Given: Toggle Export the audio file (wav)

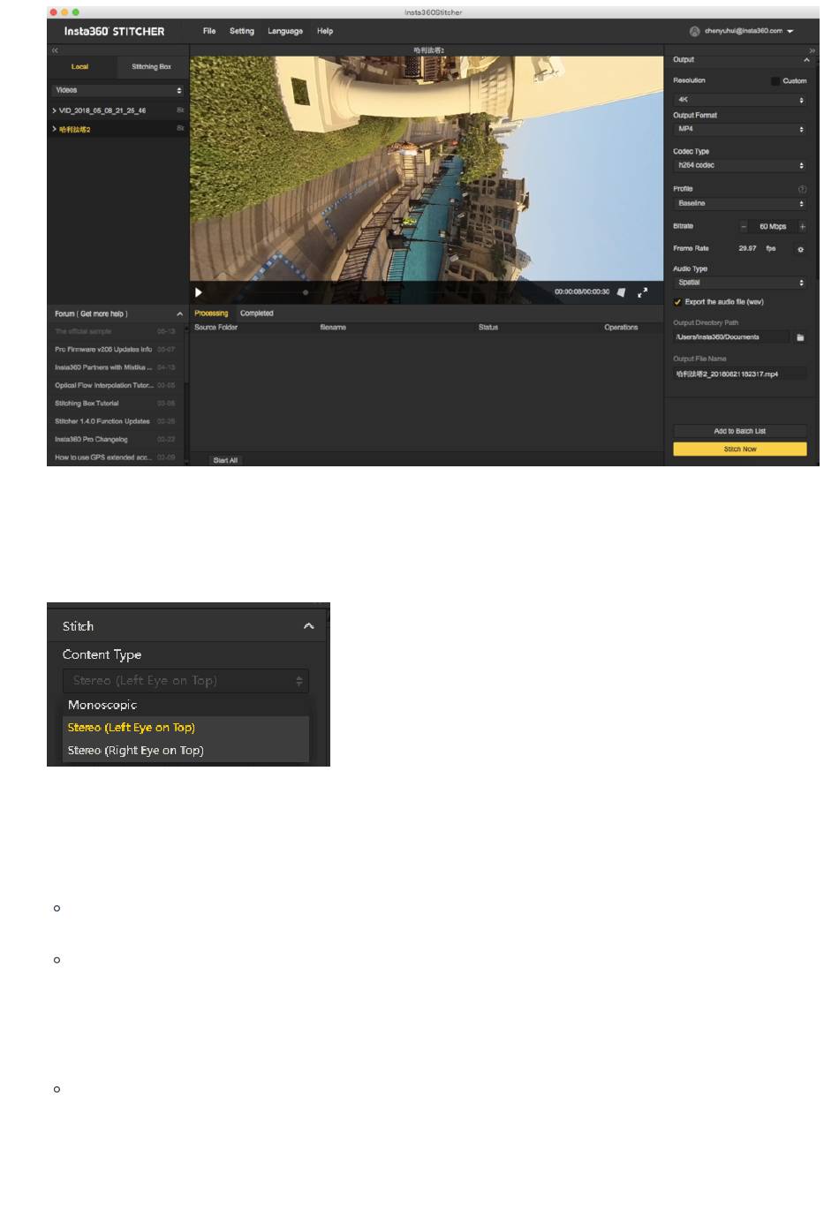Looking at the screenshot, I should tap(678, 302).
